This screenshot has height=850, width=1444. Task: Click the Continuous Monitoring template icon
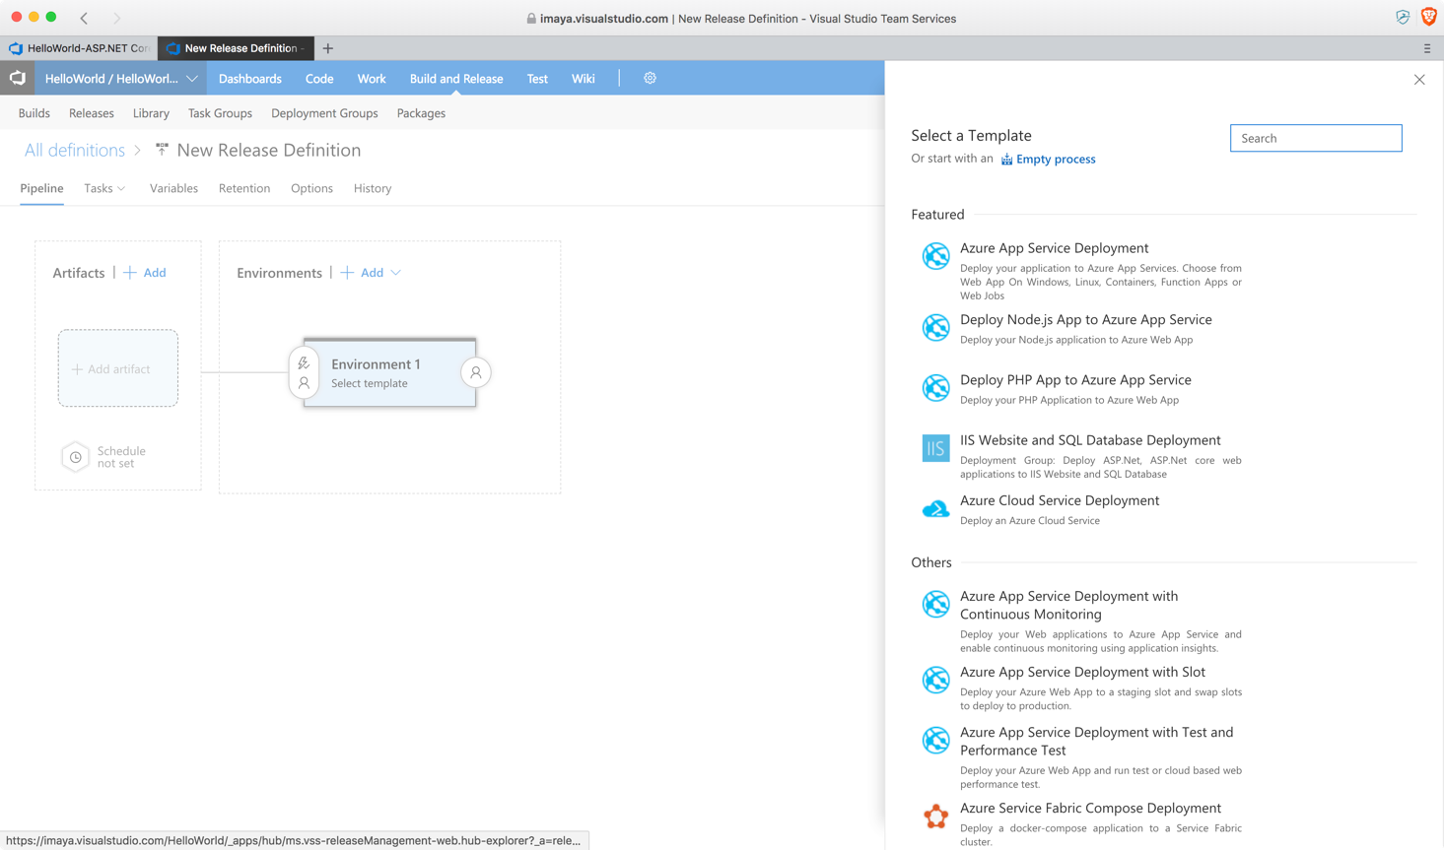click(x=935, y=604)
